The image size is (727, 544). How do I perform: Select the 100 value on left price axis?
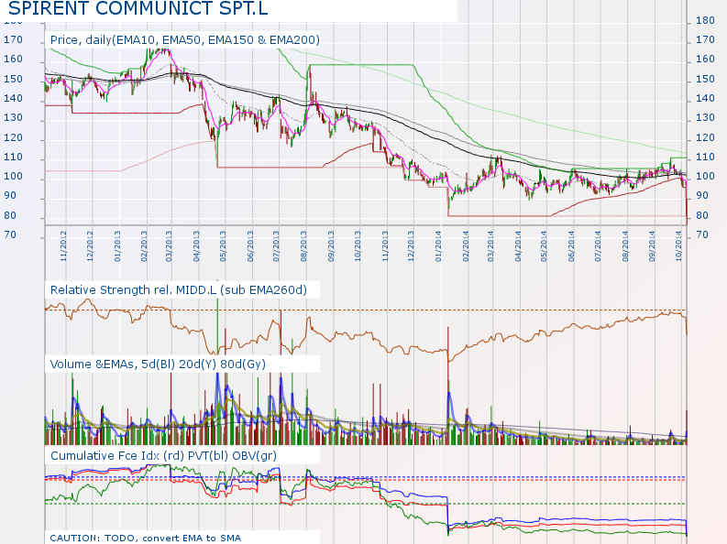(13, 176)
